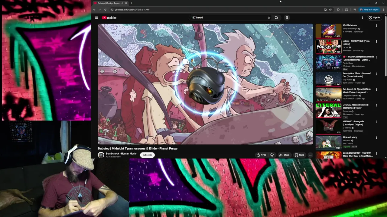Open the 'Rick and Morty' episode thumbnail
Viewport: 387px width, 217px height.
tap(328, 143)
